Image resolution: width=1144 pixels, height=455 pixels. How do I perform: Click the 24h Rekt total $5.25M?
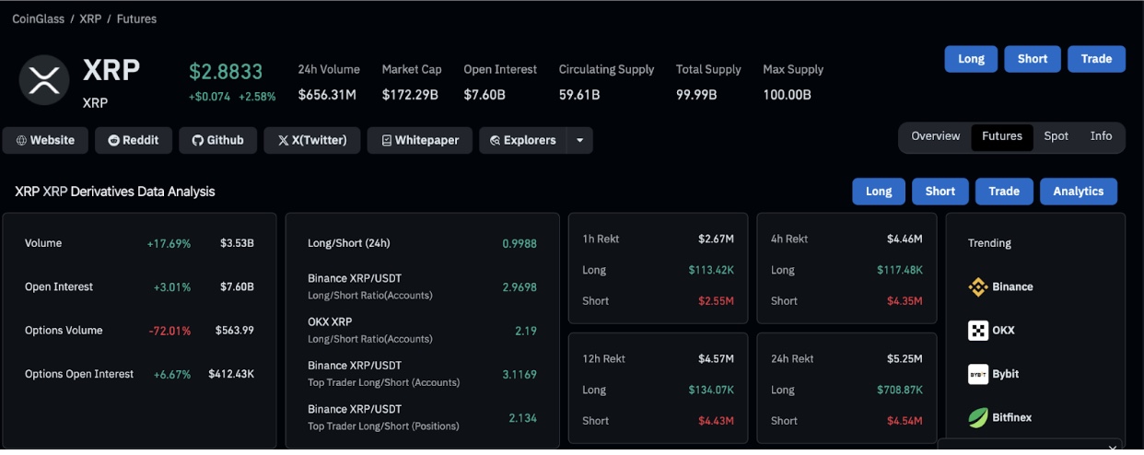[905, 359]
